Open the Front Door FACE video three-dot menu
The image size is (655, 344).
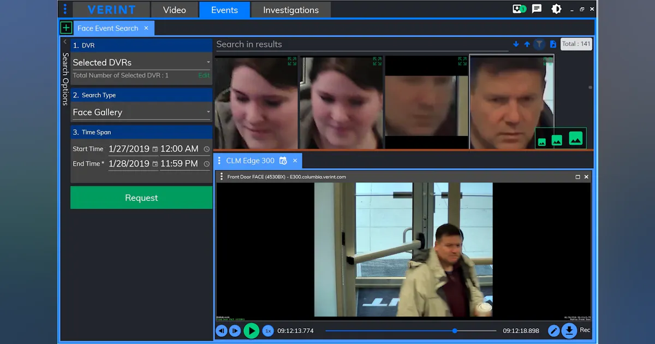(221, 177)
